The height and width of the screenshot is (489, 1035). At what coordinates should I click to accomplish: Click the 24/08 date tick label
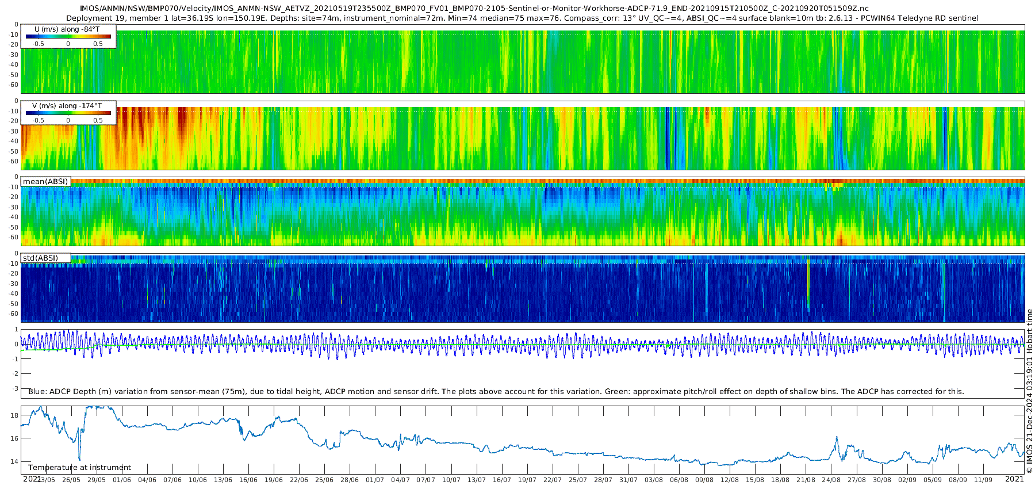(x=831, y=480)
